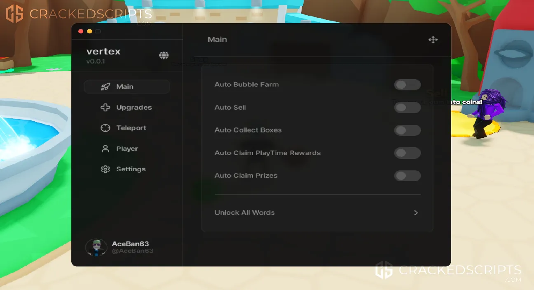Click the crosshair icon beside Teleport

(x=105, y=128)
